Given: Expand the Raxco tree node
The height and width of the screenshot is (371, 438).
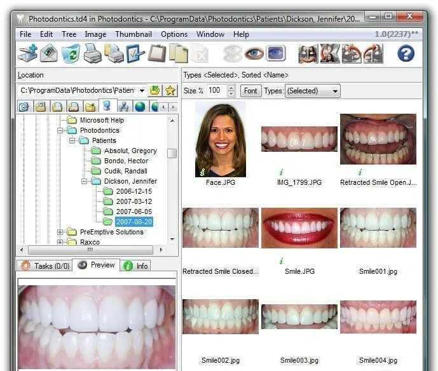Looking at the screenshot, I should [x=60, y=242].
